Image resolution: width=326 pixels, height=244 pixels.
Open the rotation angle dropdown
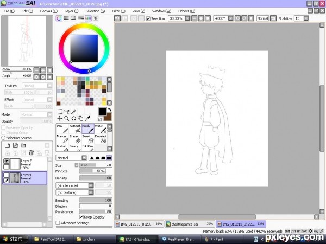230,18
